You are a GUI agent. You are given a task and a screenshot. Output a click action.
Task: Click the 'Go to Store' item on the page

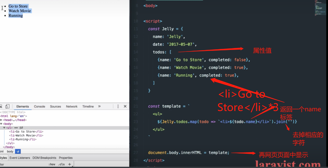pos(18,6)
